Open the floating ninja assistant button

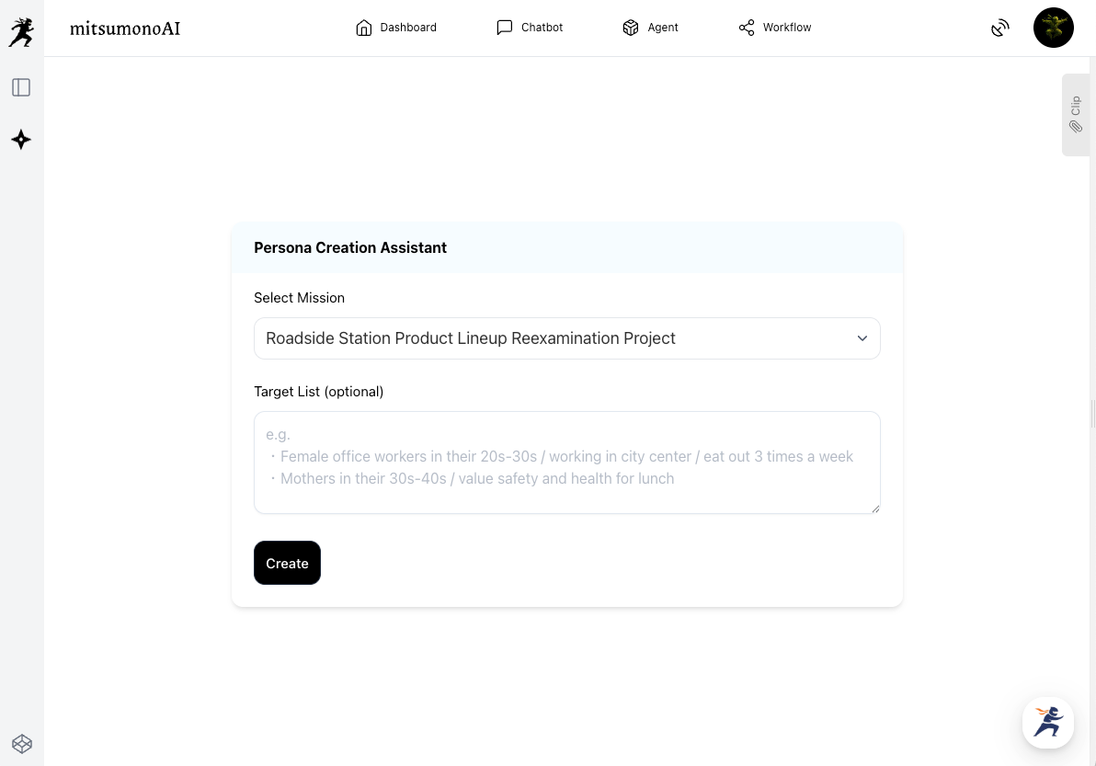coord(1048,722)
